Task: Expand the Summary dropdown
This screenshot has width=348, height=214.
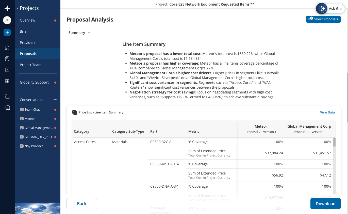Action: 79,33
